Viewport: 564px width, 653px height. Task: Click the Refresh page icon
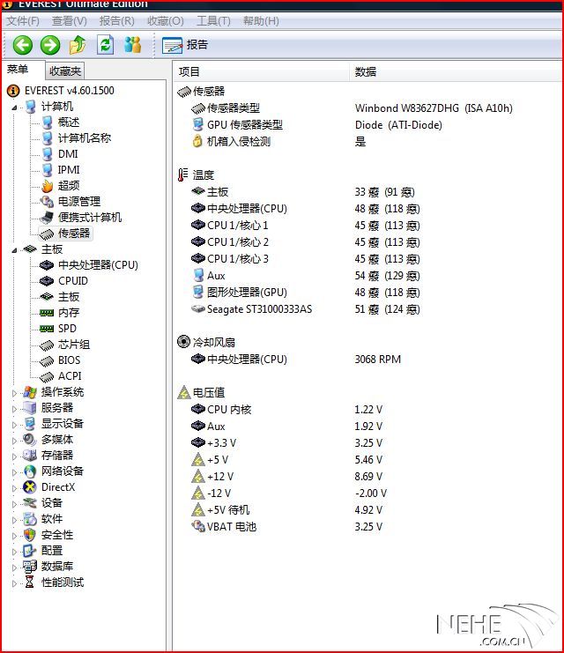tap(105, 45)
